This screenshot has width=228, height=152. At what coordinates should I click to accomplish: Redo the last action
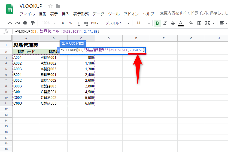coord(17,23)
